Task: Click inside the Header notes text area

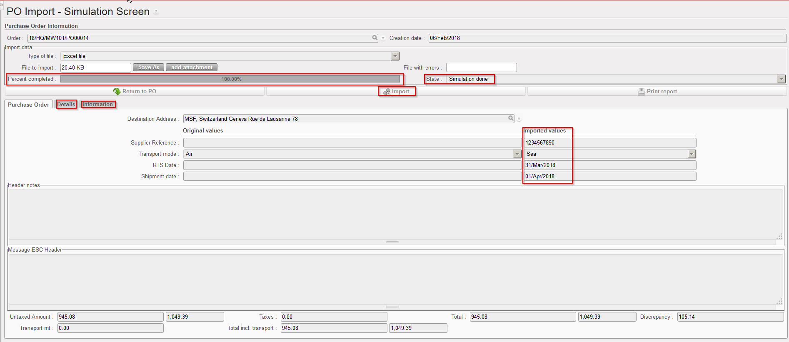Action: [x=392, y=215]
